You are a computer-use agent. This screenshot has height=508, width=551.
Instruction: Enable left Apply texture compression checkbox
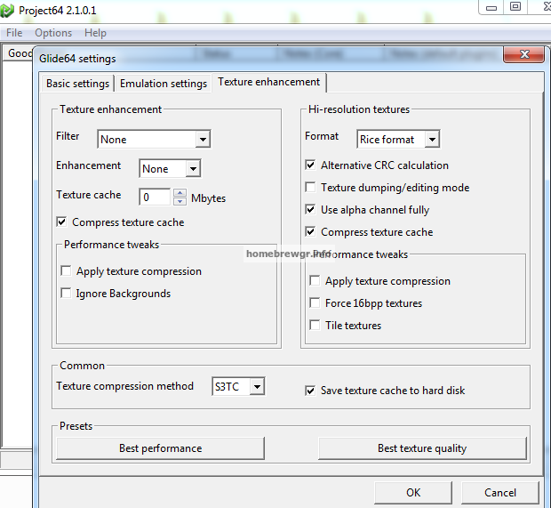point(66,270)
